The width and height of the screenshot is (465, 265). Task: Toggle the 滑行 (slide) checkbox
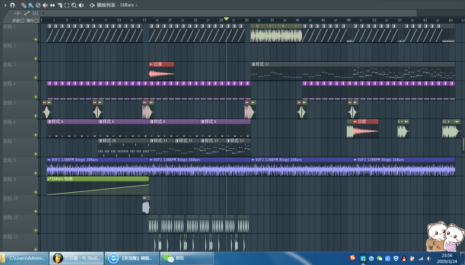pos(36,20)
